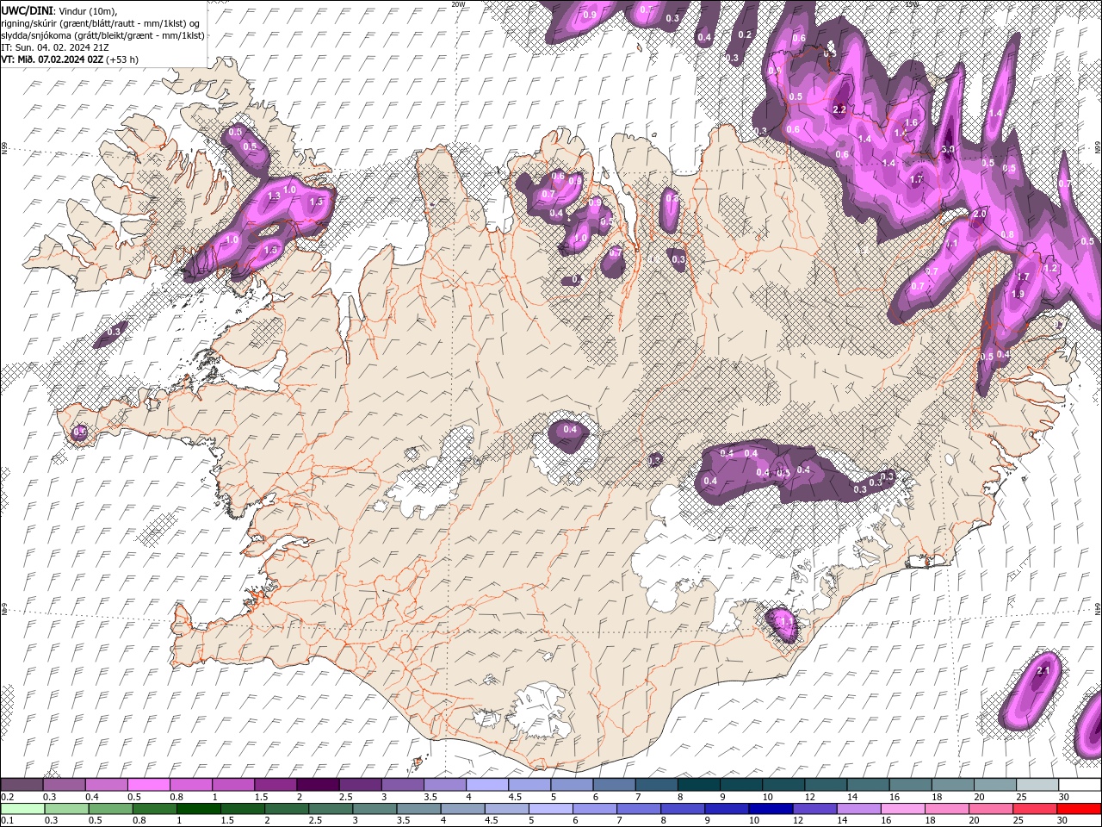Select the white swatch ending the upper legend

coord(1080,785)
